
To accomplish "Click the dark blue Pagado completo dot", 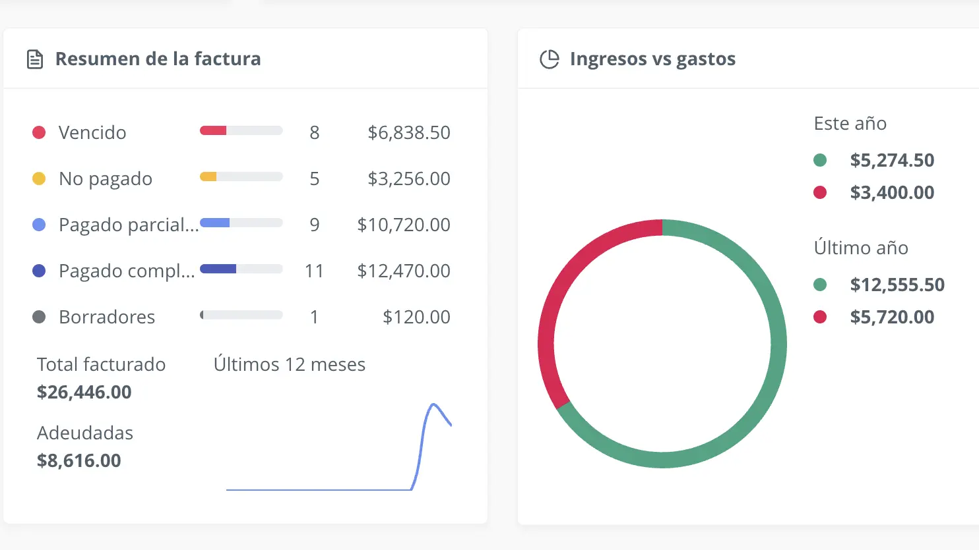I will pyautogui.click(x=38, y=270).
